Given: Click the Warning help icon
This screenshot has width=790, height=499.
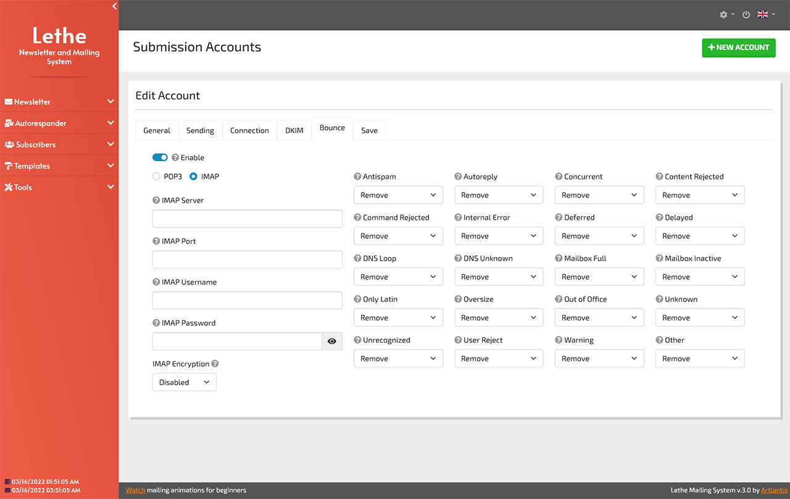Looking at the screenshot, I should pyautogui.click(x=559, y=340).
